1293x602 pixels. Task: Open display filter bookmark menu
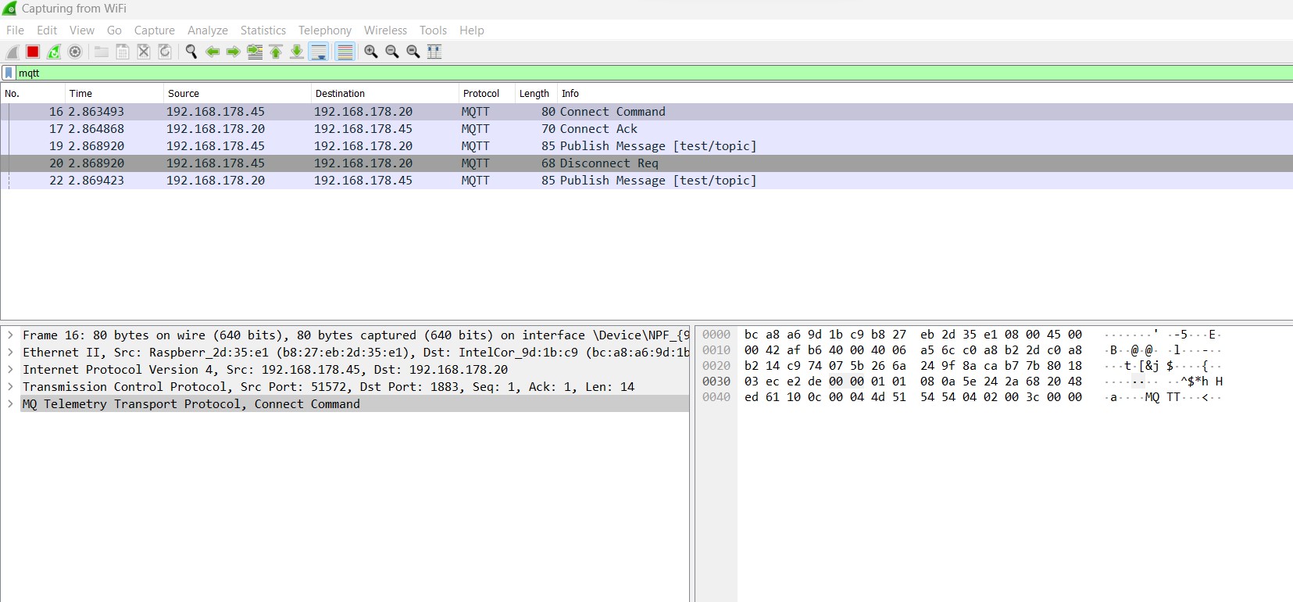click(9, 73)
